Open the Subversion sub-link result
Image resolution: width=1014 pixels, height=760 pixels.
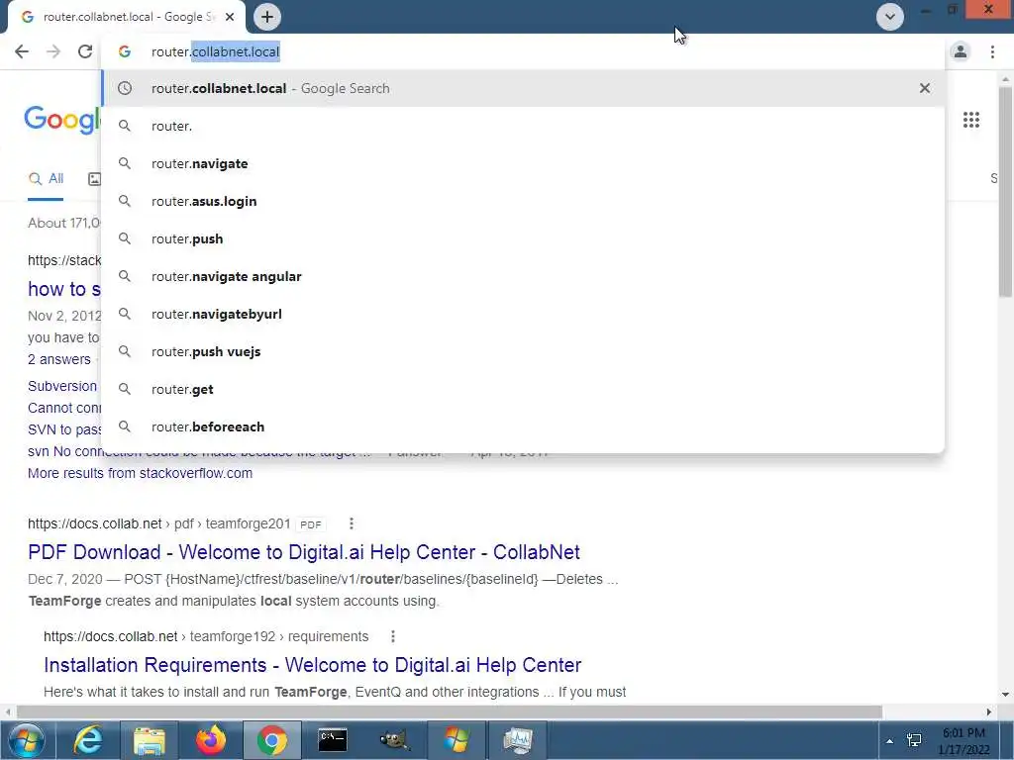[62, 386]
